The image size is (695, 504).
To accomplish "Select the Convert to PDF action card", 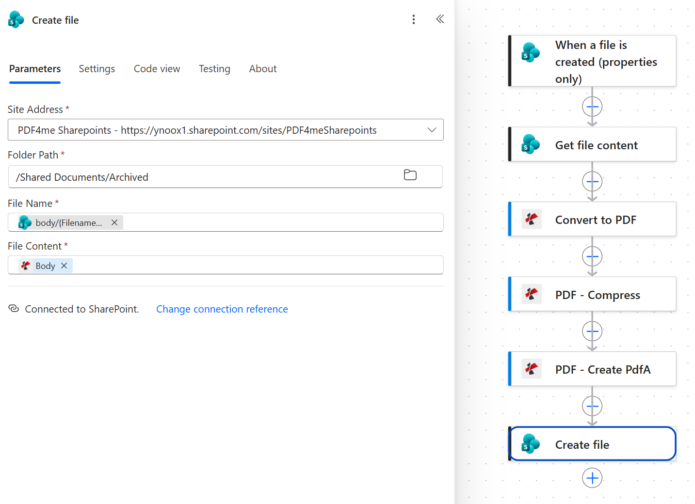I will point(592,219).
